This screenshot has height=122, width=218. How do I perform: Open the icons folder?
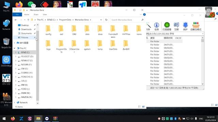139,30
